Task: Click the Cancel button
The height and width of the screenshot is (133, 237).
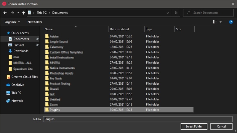Action: [221, 127]
